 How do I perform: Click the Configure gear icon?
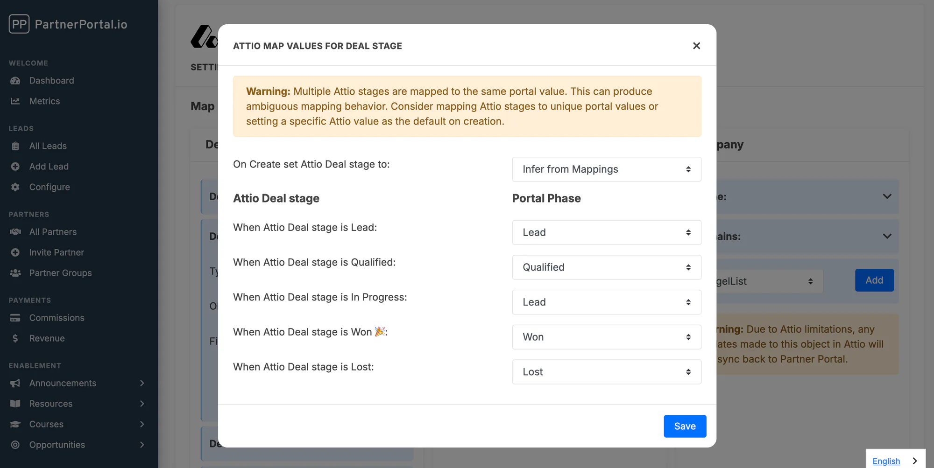(x=15, y=187)
